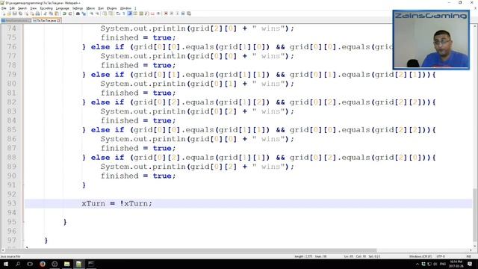Click the Playback macro icon
Viewport: 478px width, 269px height.
(178, 13)
